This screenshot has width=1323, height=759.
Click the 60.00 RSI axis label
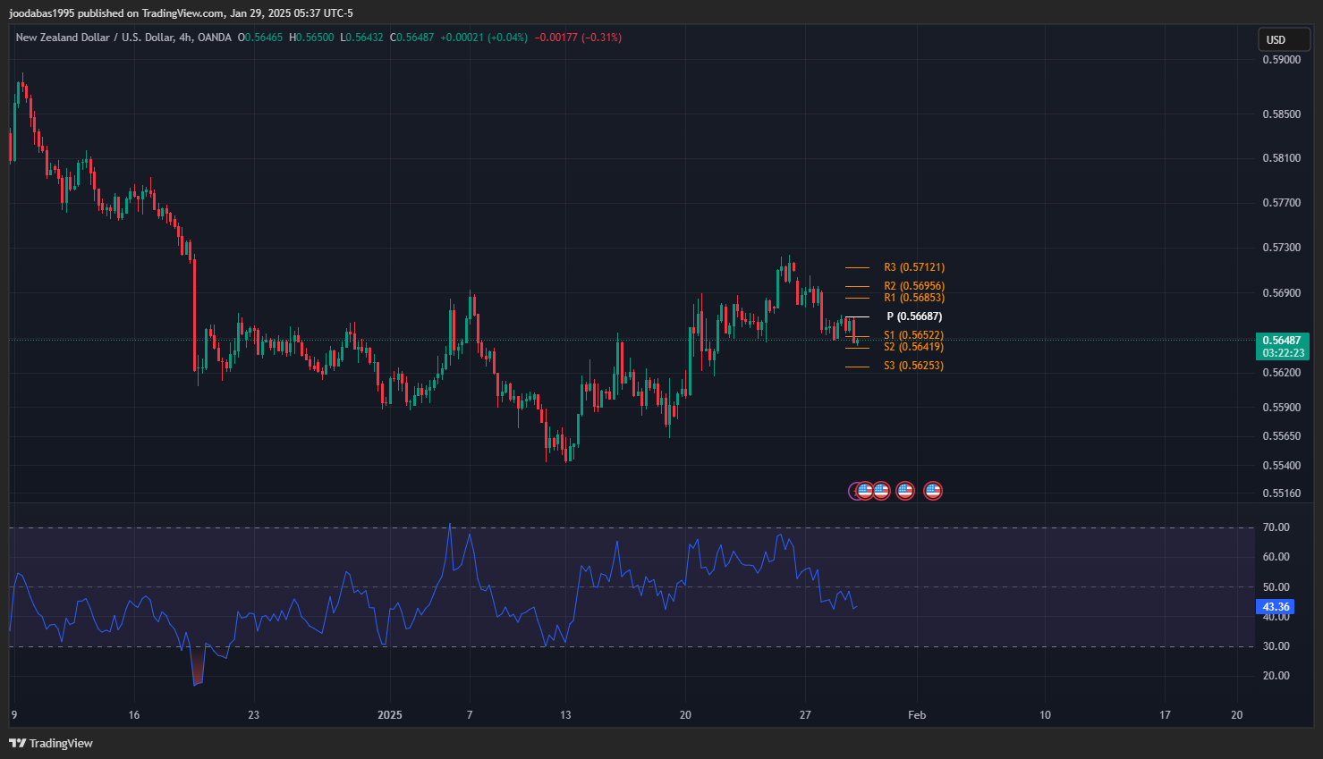[1276, 557]
